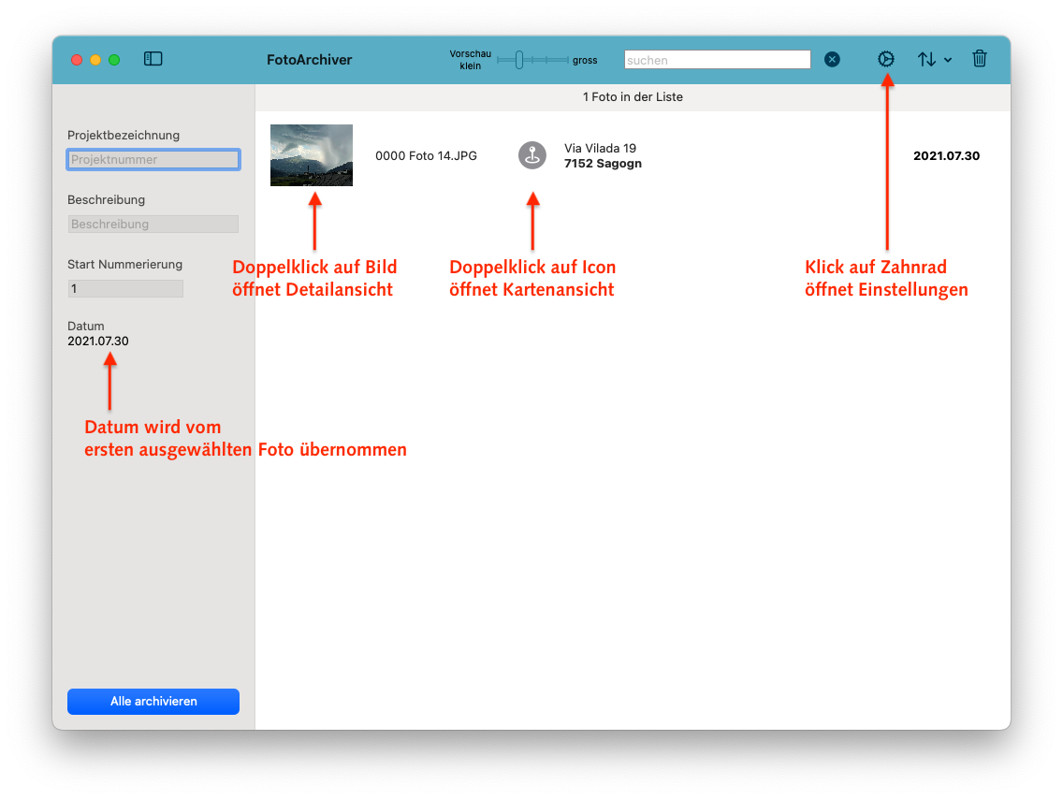Maximize window using the green button
The height and width of the screenshot is (799, 1063).
[x=114, y=60]
